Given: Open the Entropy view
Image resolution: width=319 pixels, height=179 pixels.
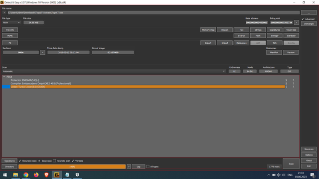Looking at the screenshot, I should click(275, 35).
